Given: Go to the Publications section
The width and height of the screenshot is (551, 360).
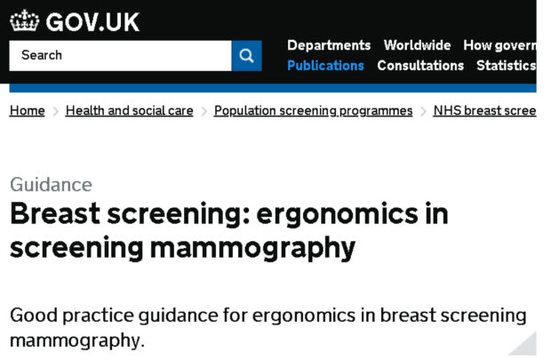Looking at the screenshot, I should (325, 66).
